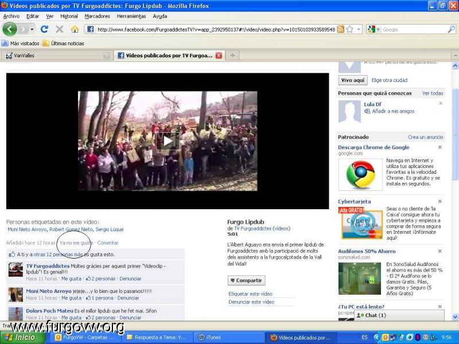This screenshot has height=344, width=459.
Task: Close the Cybertarjeta ad
Action: 439,201
